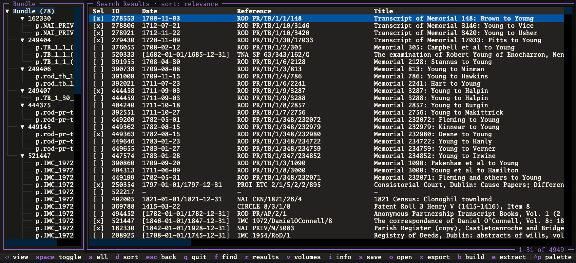The height and width of the screenshot is (263, 576).
Task: Select row 'Memorial 813: Young to Minman'
Action: point(326,69)
